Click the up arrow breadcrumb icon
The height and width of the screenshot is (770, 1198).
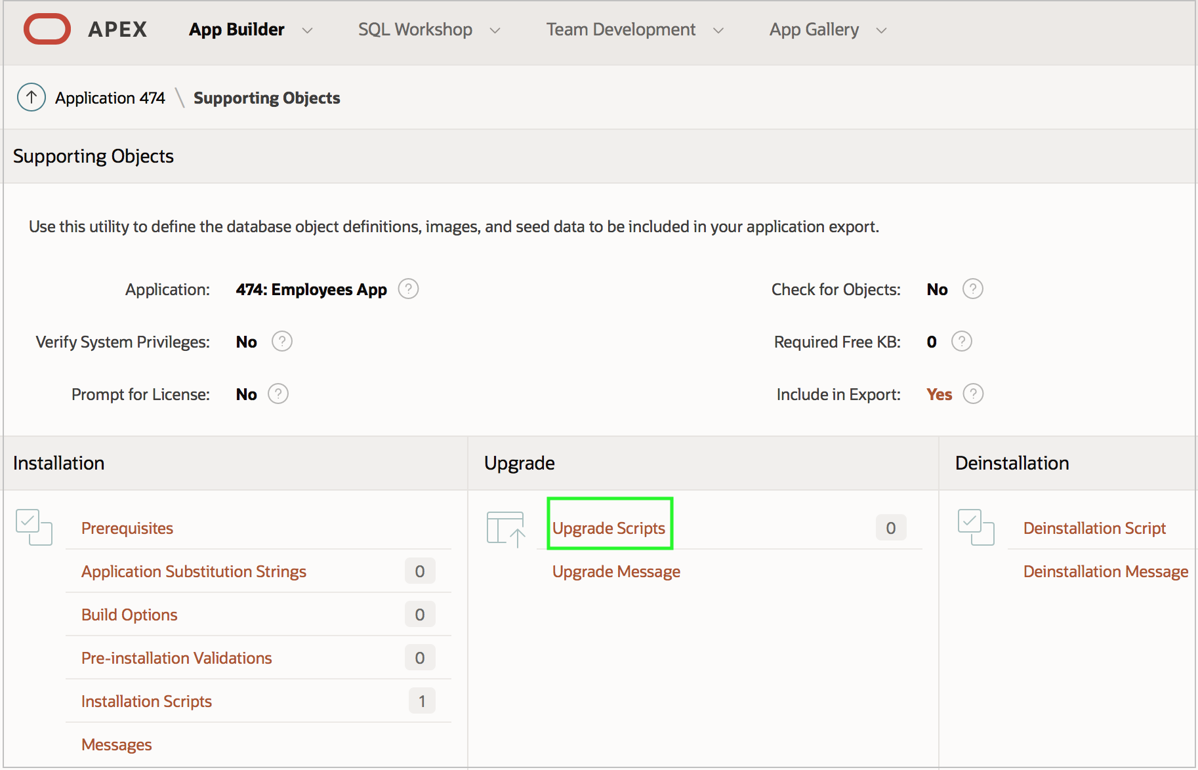(x=31, y=98)
